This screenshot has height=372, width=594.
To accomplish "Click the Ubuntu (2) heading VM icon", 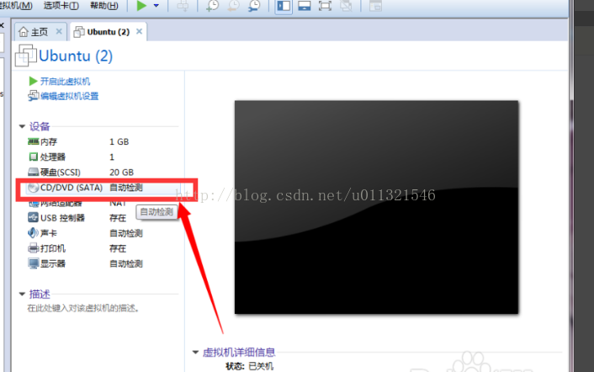I will pyautogui.click(x=26, y=56).
